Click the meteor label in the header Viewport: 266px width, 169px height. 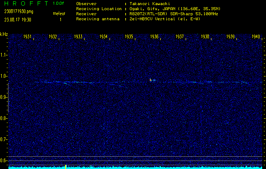[x=59, y=14]
